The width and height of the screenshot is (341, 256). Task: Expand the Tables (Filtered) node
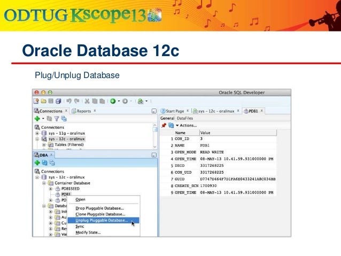(x=44, y=145)
